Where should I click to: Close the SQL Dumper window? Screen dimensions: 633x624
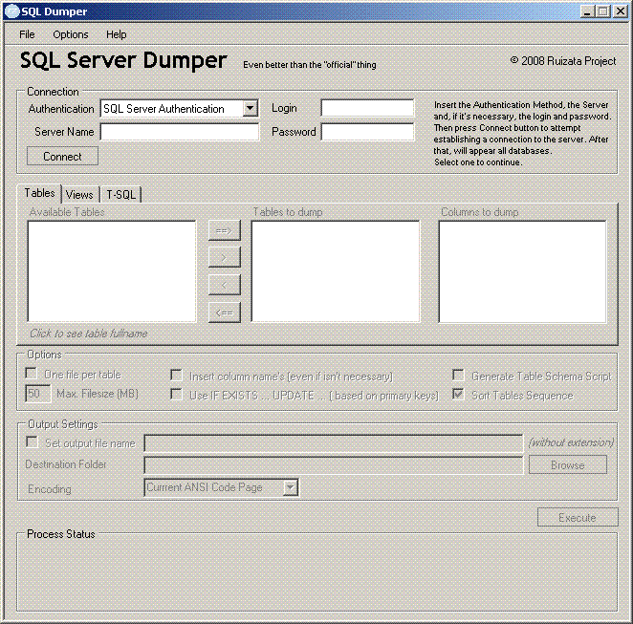tap(620, 11)
